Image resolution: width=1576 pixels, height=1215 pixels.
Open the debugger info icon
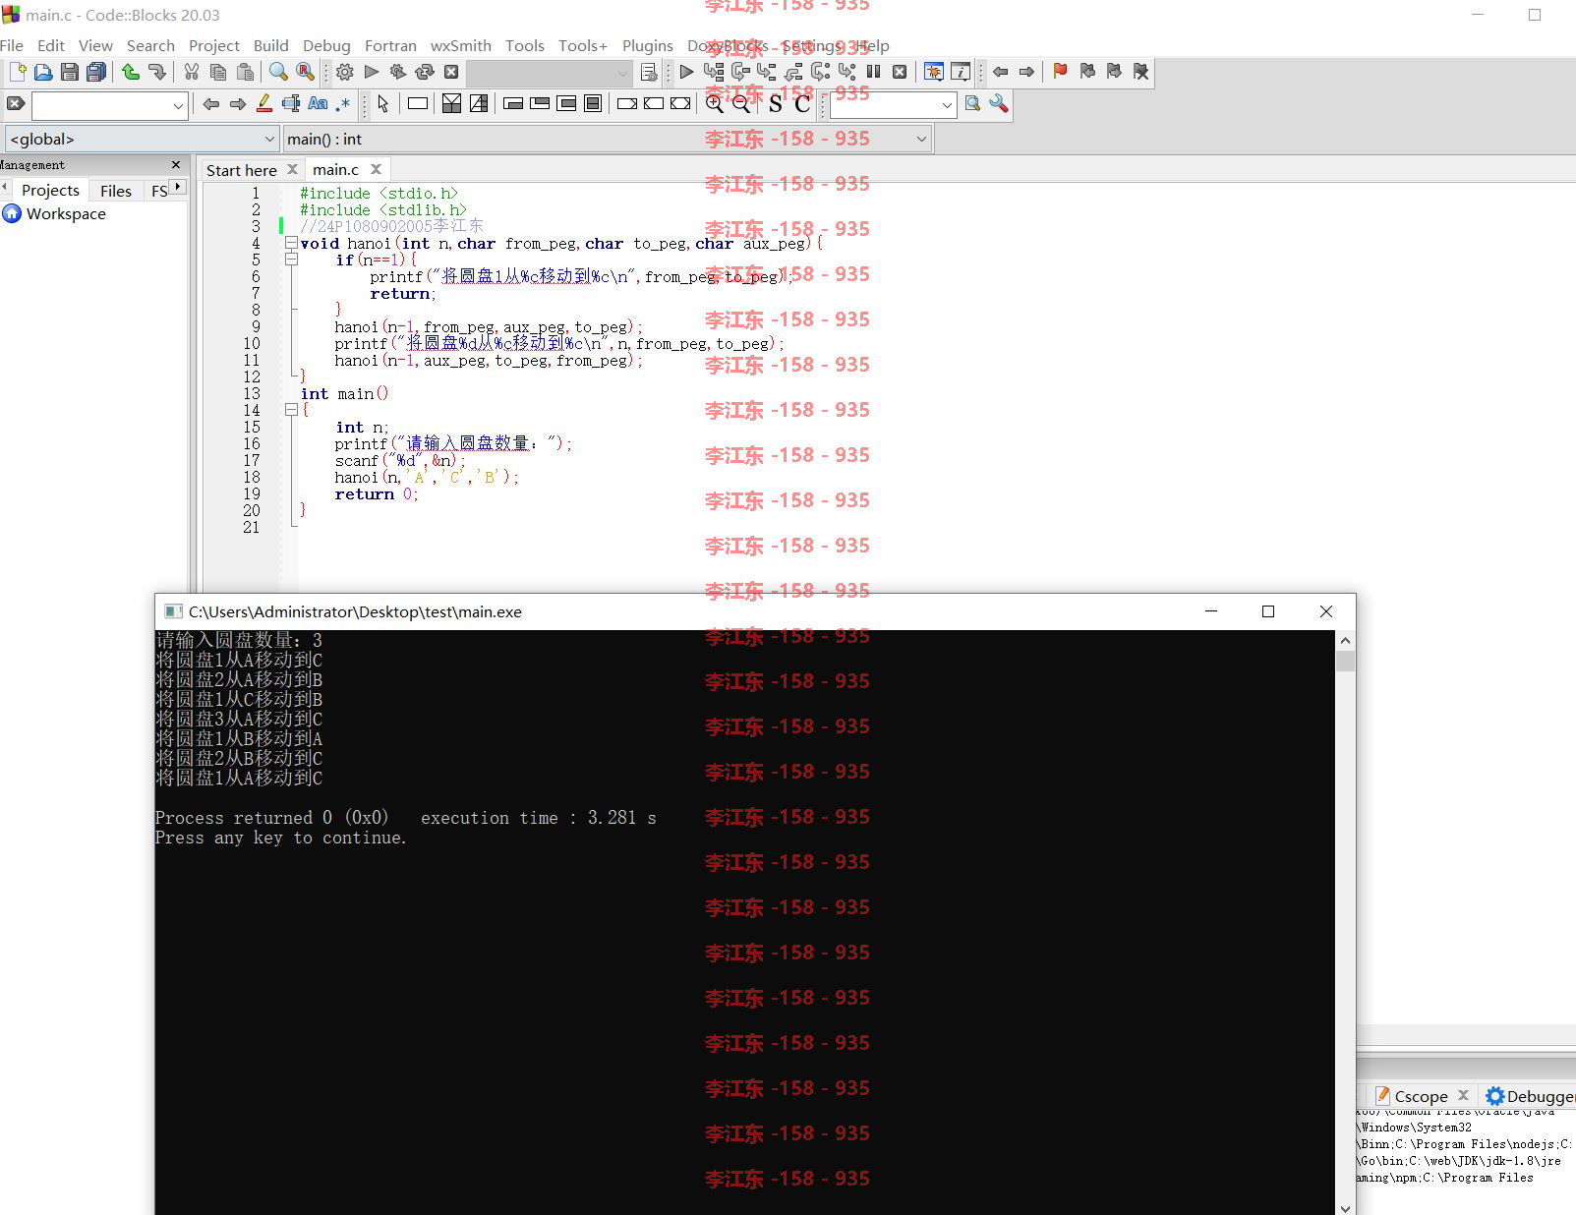[961, 72]
